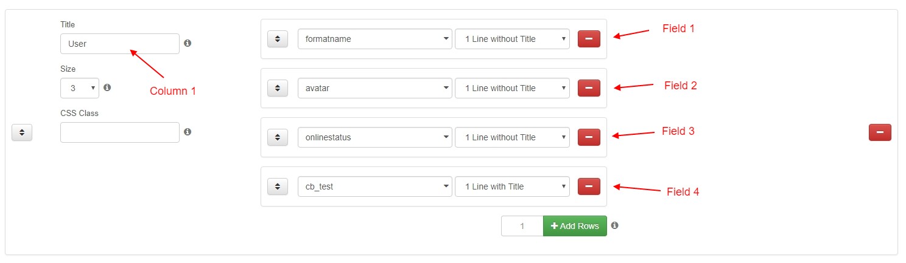Click the info icon beside Size dropdown
906x263 pixels.
(x=107, y=87)
